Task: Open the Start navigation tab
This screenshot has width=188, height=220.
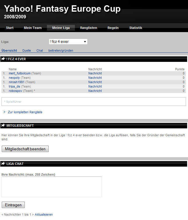Action: [x=10, y=28]
